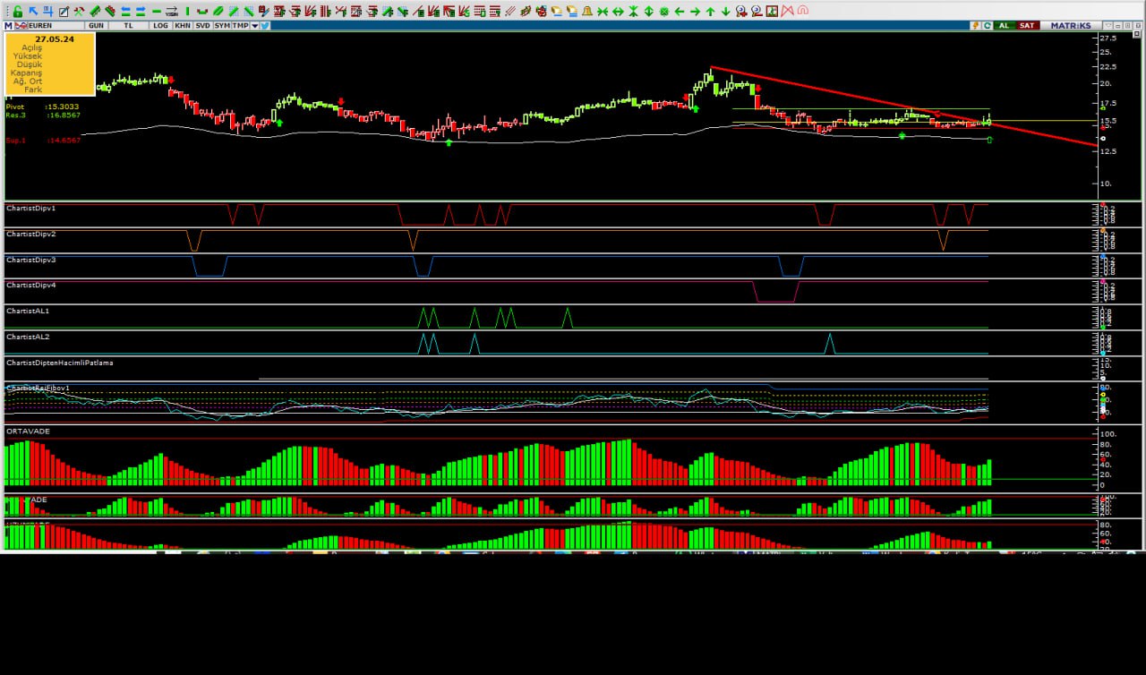Click the yellow bell alarm icon
The height and width of the screenshot is (675, 1146).
pos(586,11)
